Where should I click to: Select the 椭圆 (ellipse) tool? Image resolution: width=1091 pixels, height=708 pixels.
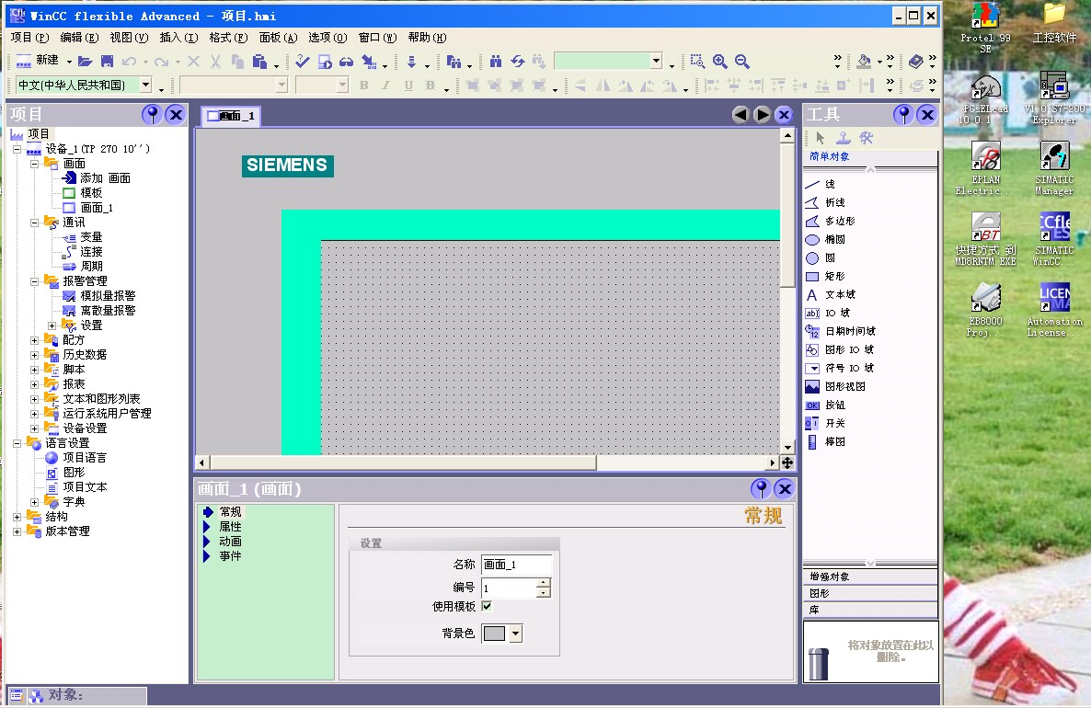click(812, 240)
